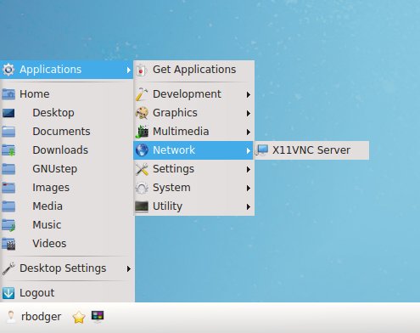The height and width of the screenshot is (333, 420).
Task: Open the Home menu entry
Action: coord(67,94)
